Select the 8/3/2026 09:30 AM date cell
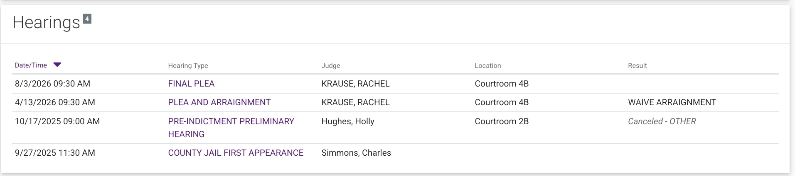Image resolution: width=795 pixels, height=176 pixels. [52, 84]
